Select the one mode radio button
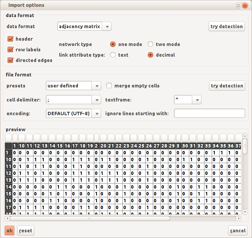This screenshot has height=238, width=252. tap(113, 44)
